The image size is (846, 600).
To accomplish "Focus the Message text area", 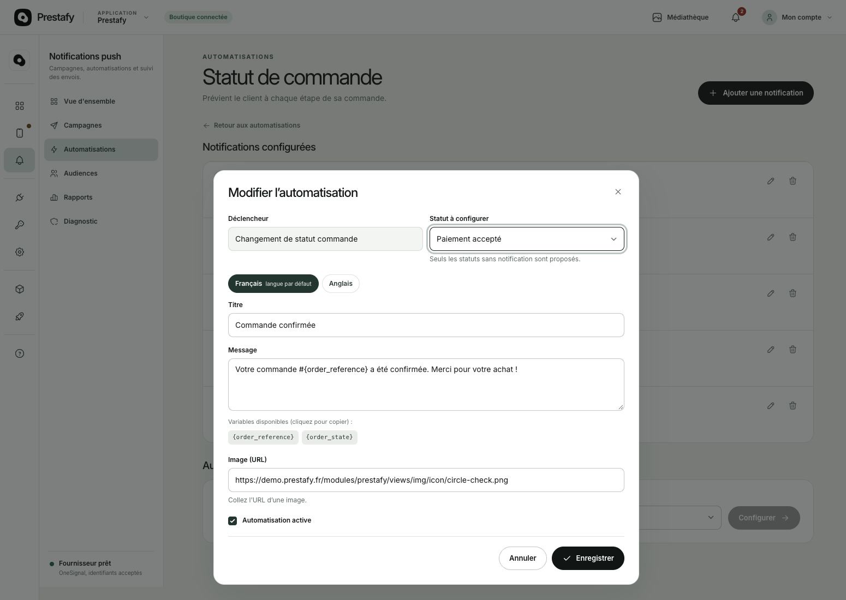I will 426,385.
